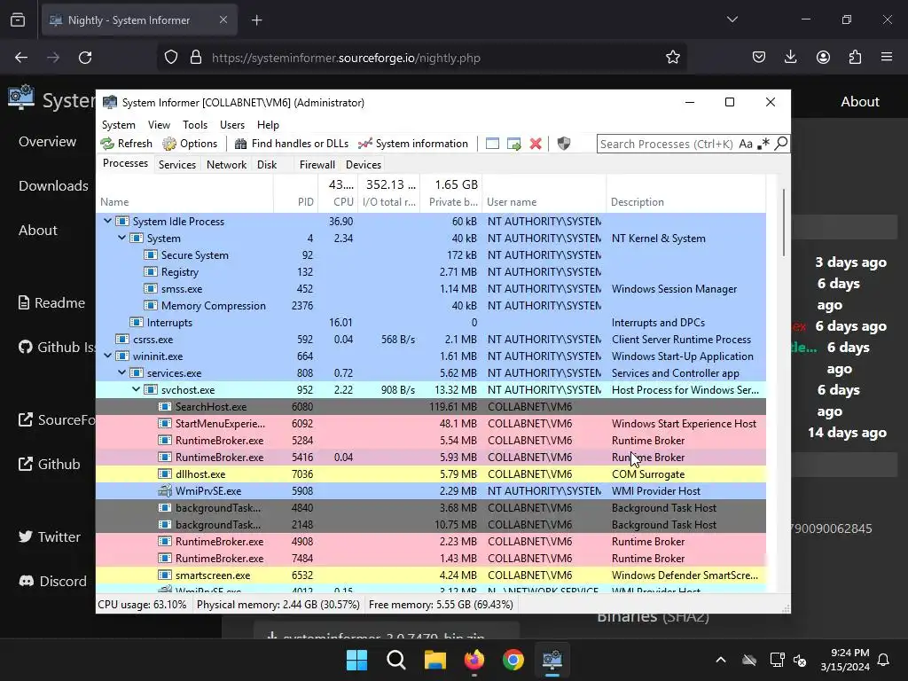908x681 pixels.
Task: Click the site padlock icon
Action: point(196,58)
